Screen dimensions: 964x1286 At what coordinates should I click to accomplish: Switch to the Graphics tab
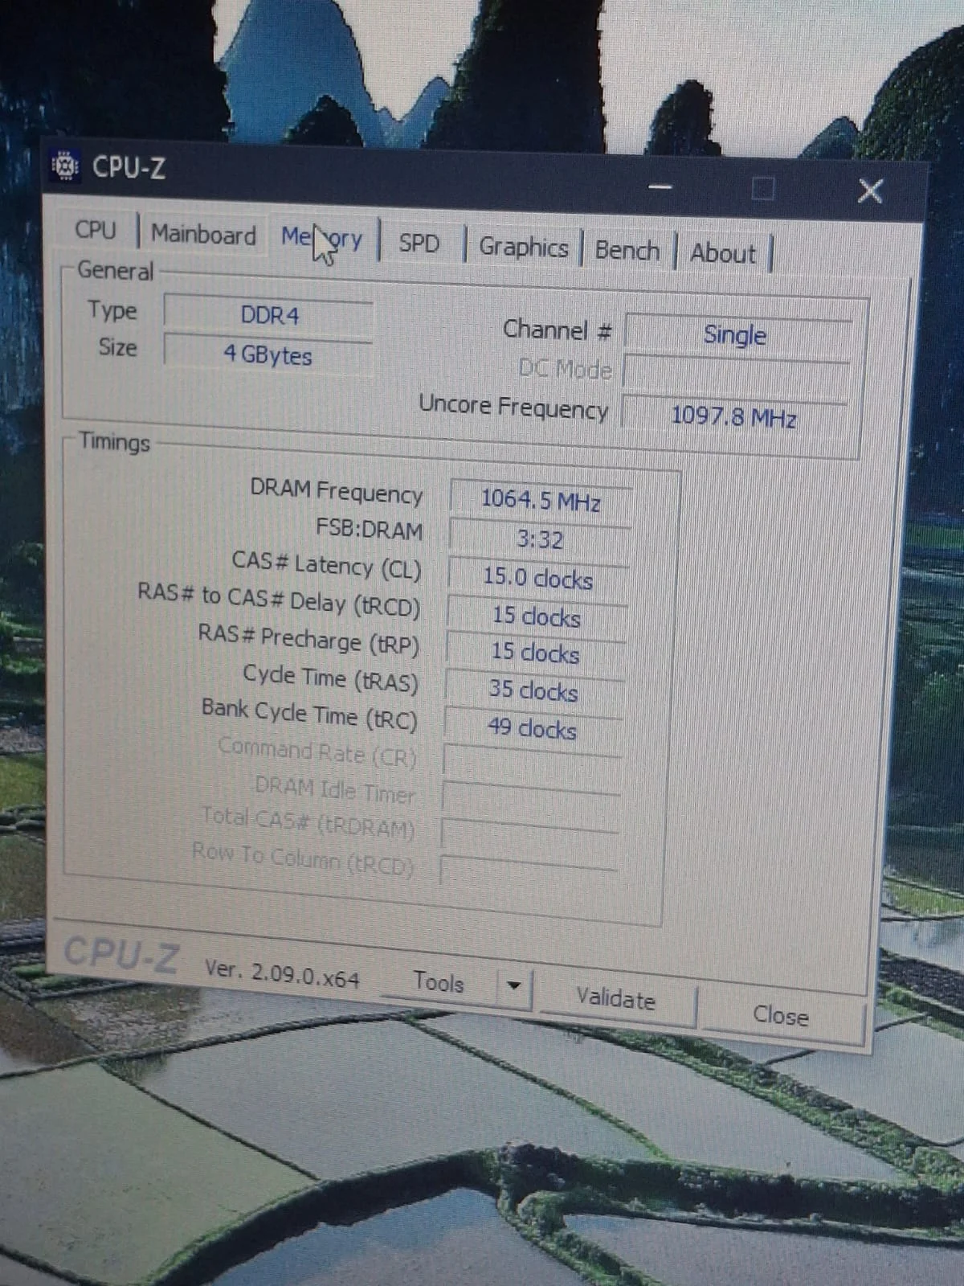pyautogui.click(x=524, y=247)
